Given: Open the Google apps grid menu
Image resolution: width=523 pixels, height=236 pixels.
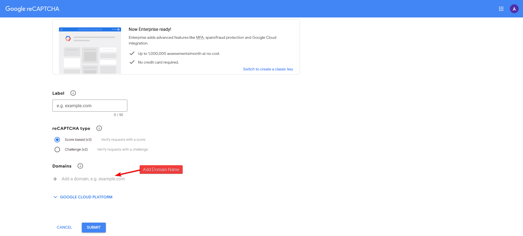Looking at the screenshot, I should pyautogui.click(x=501, y=8).
